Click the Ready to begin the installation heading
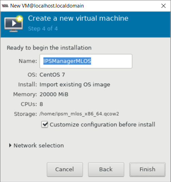Viewport: 171px width, 182px height. point(49,48)
